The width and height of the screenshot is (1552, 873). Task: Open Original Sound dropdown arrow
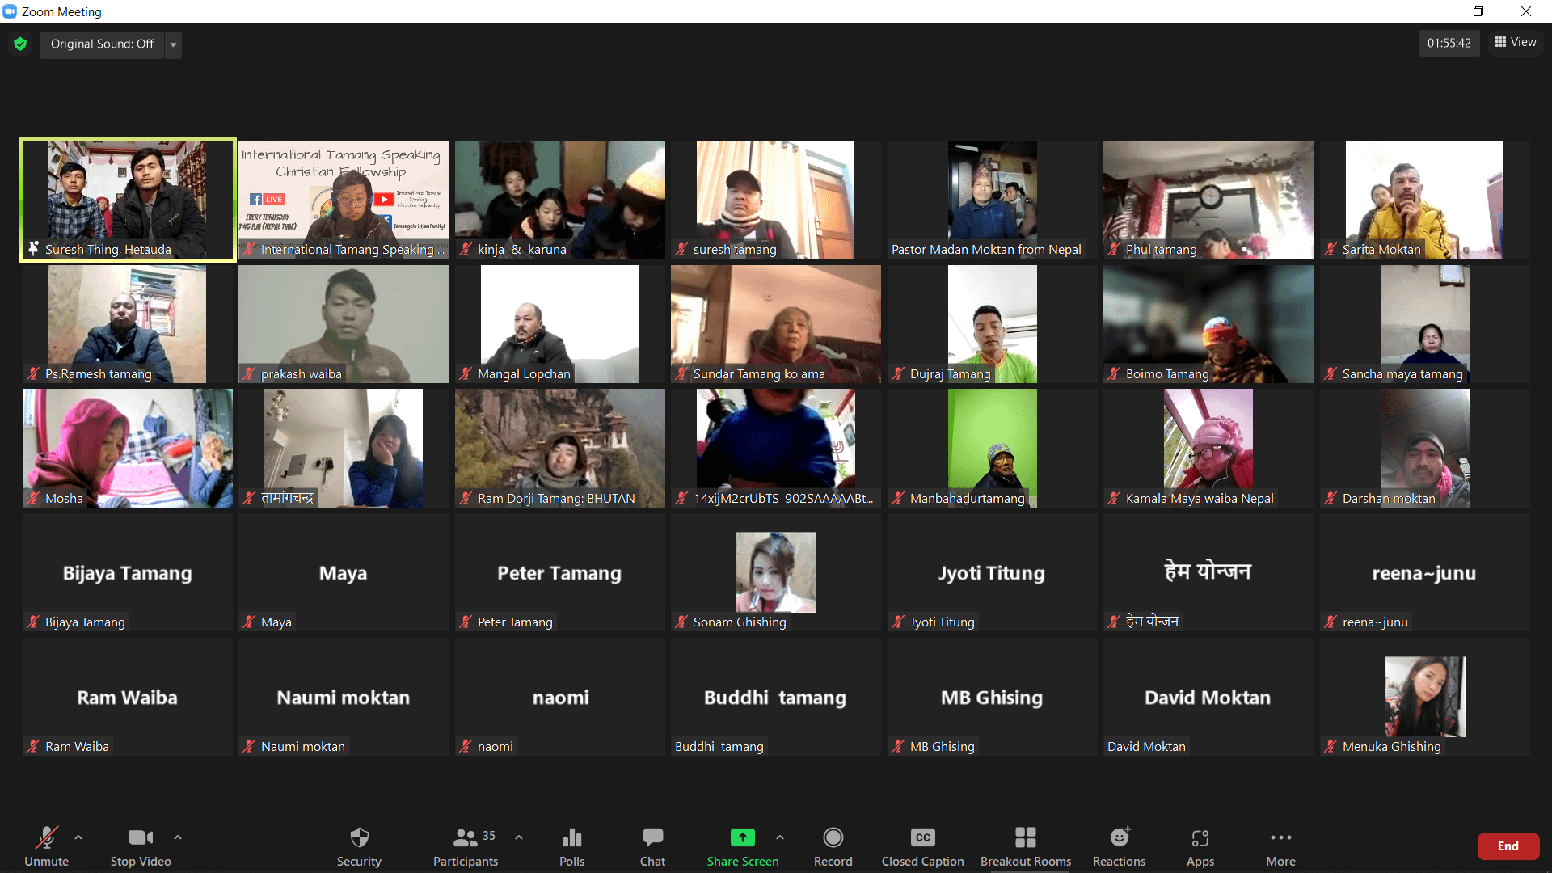[173, 44]
